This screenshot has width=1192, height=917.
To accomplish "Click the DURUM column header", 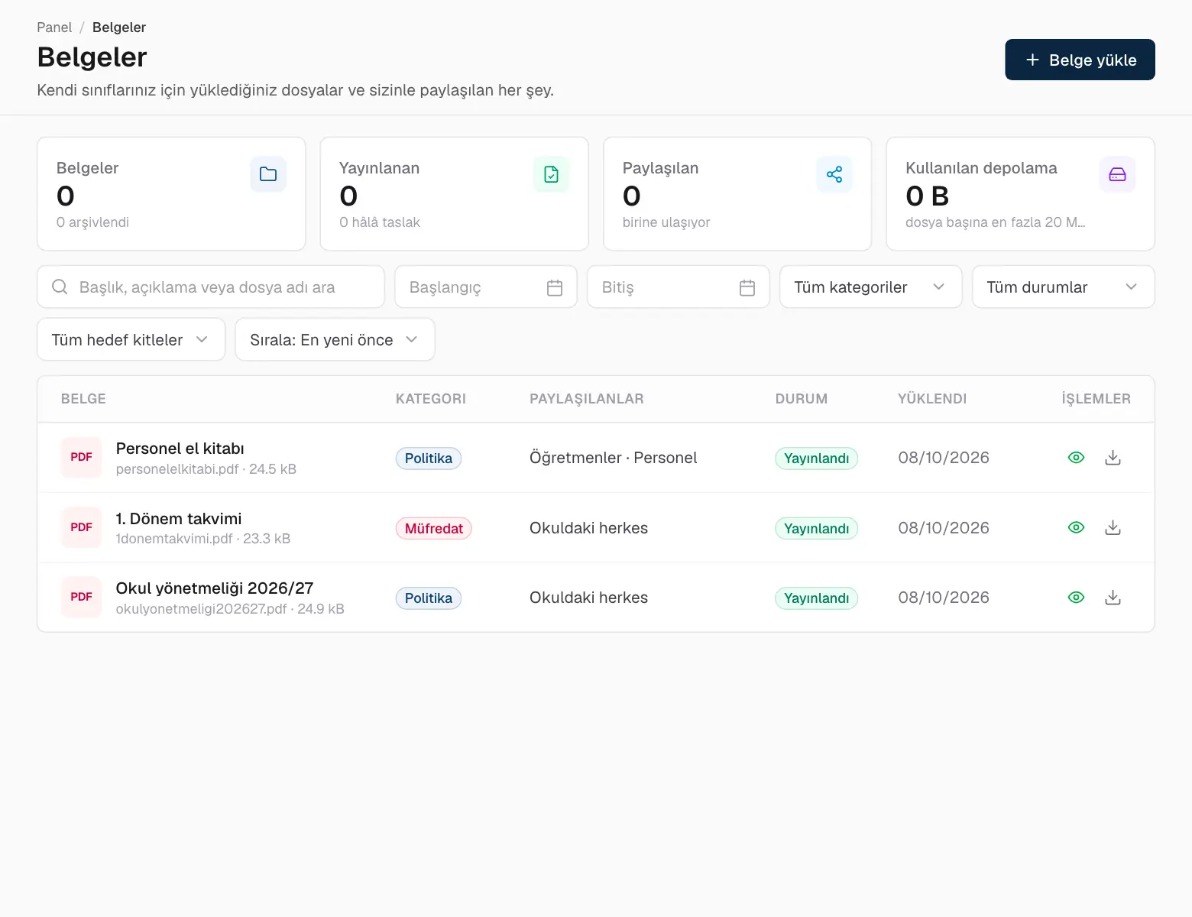I will pos(802,399).
